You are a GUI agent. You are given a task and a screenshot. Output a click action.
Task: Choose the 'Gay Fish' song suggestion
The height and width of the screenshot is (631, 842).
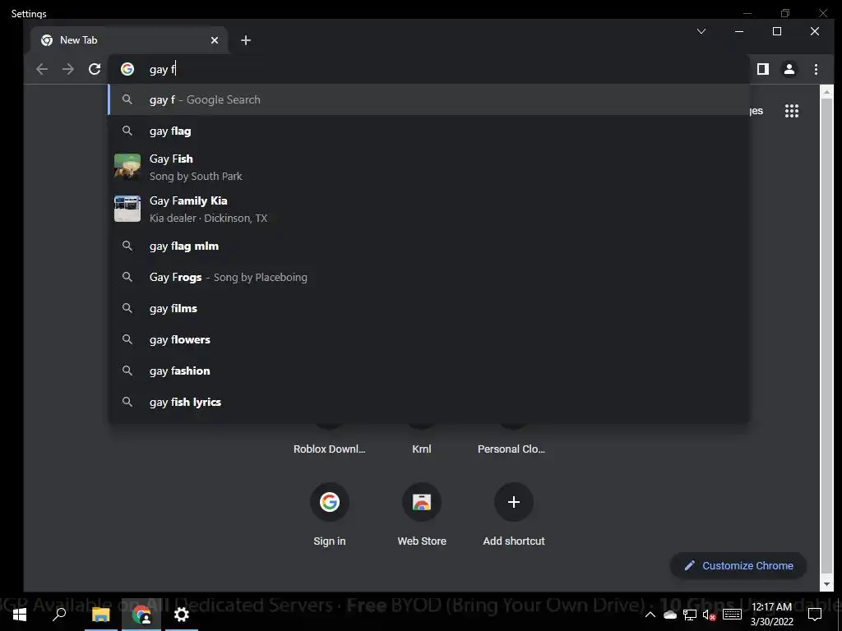[x=428, y=167]
